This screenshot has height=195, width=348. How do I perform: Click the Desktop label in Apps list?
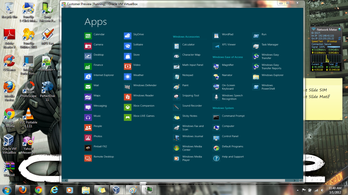pyautogui.click(x=99, y=55)
